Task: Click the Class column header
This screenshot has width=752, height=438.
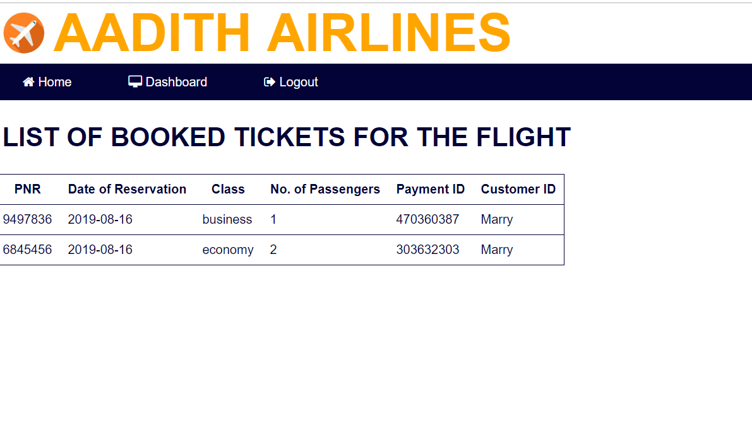Action: 228,189
